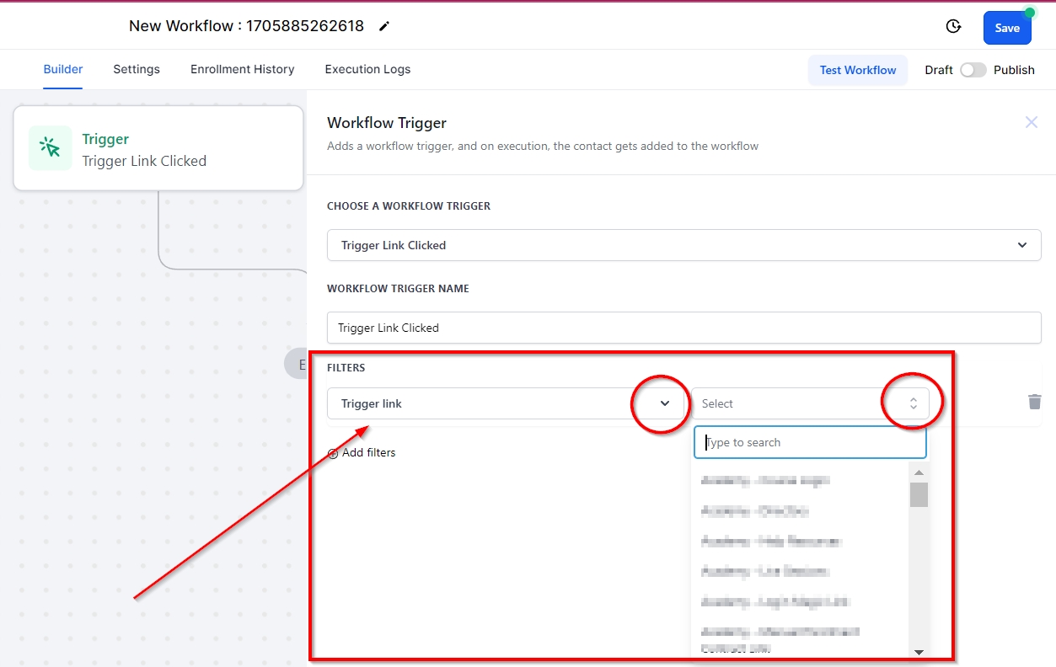Toggle the Draft/Publish switch
Viewport: 1056px width, 667px height.
coord(973,70)
